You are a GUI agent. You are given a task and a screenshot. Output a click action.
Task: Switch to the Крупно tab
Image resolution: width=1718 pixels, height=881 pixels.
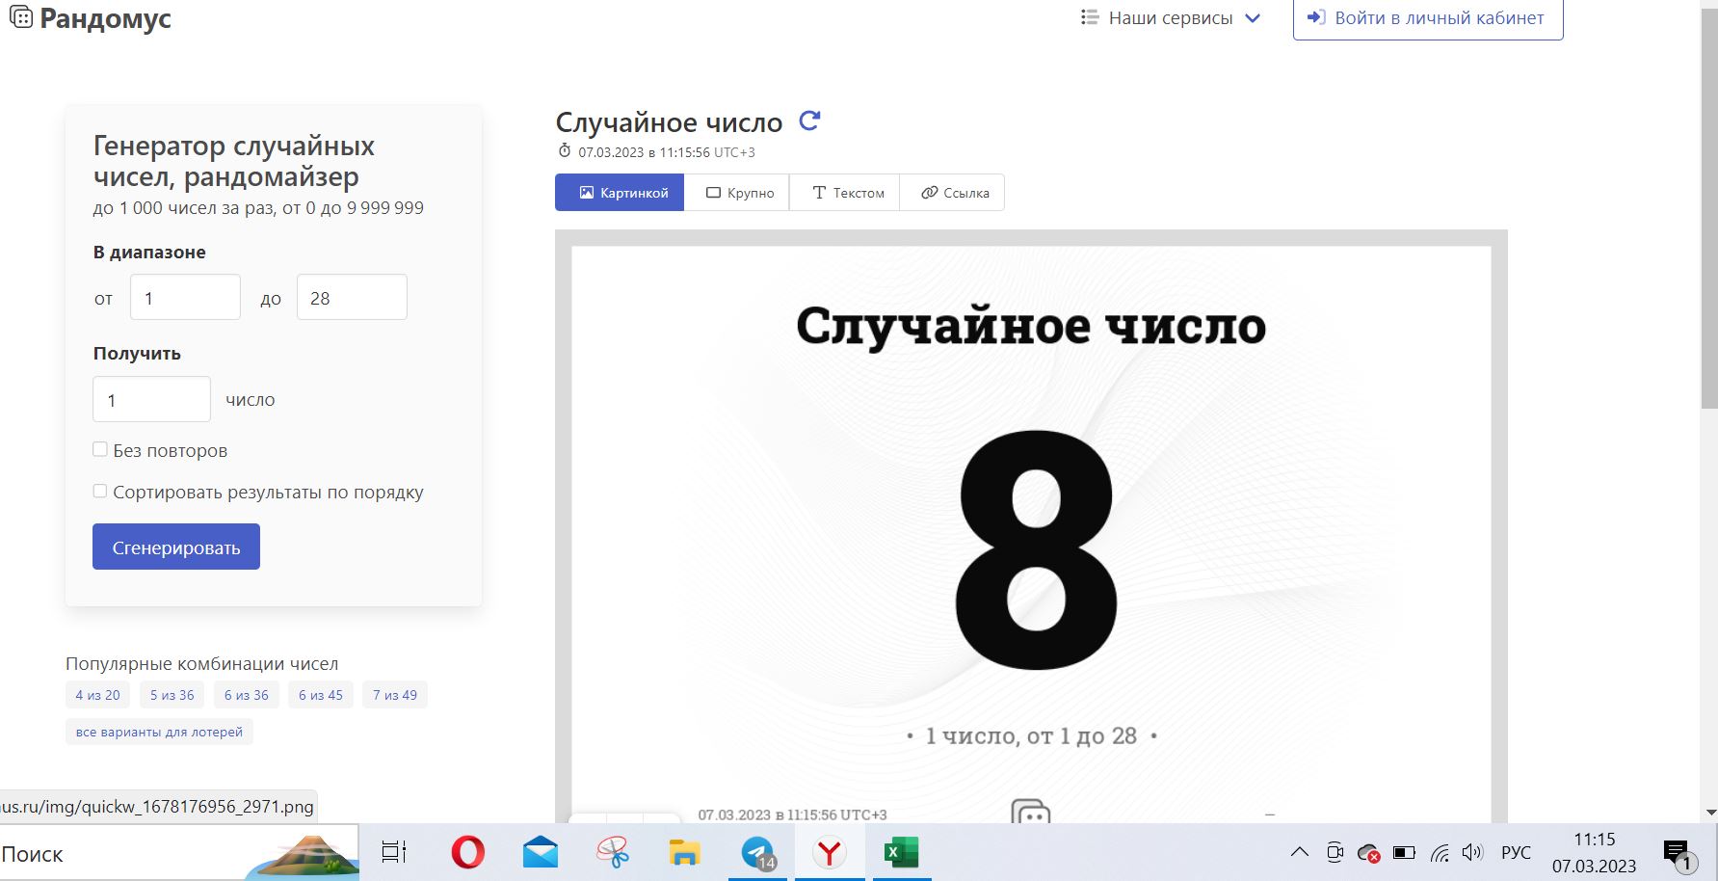(x=739, y=193)
